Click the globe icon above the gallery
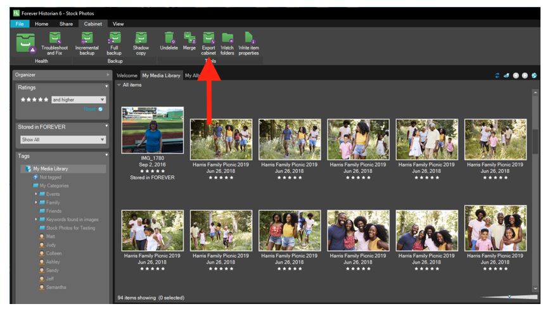 534,75
